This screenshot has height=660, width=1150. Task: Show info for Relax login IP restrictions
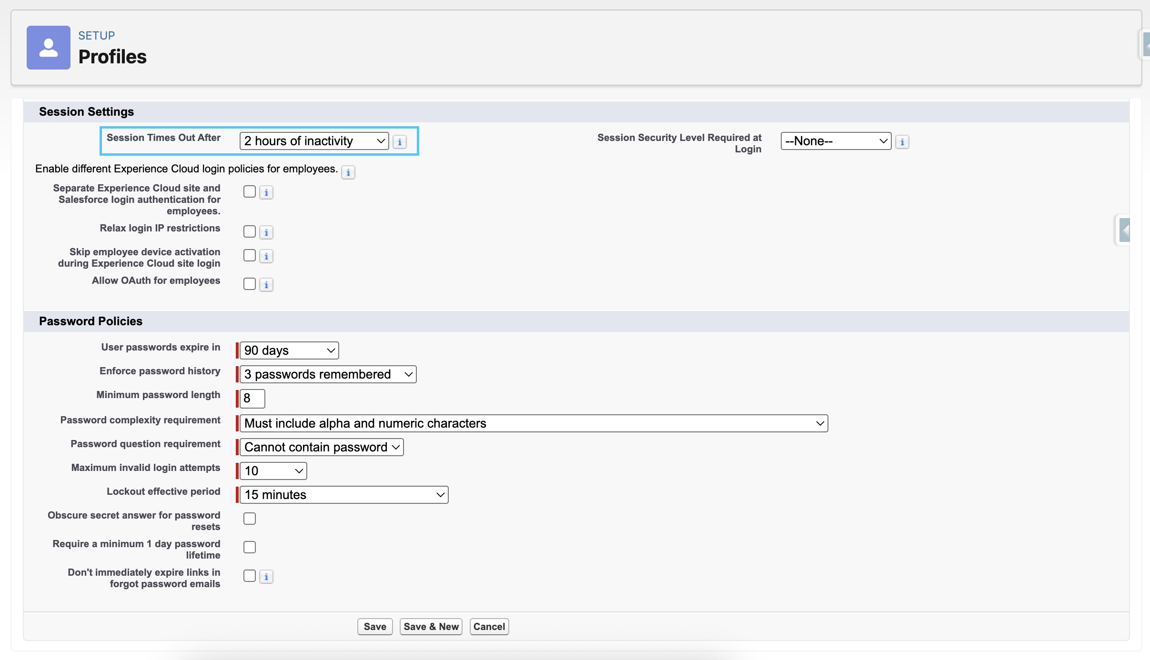point(266,232)
